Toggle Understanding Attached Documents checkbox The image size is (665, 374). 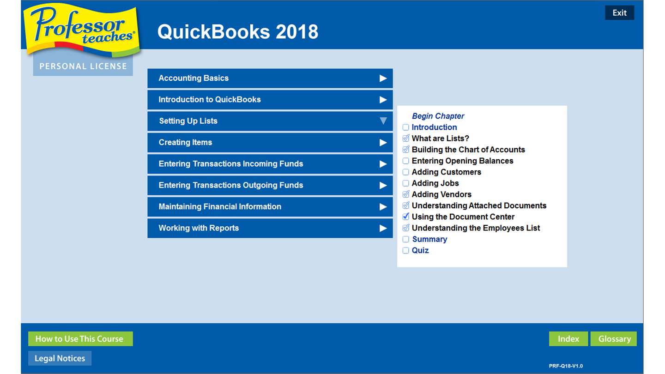[x=406, y=206]
